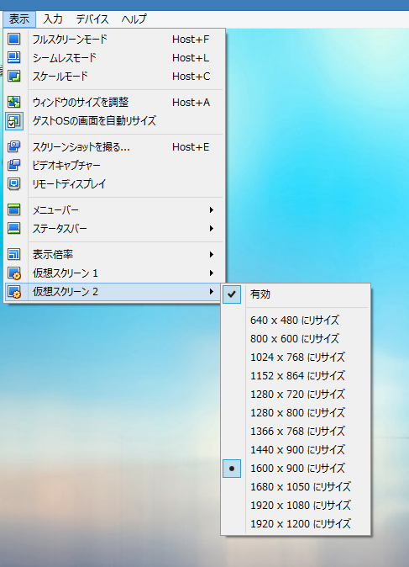Image resolution: width=409 pixels, height=567 pixels.
Task: Choose 640 x 480 にリサイズ
Action: (x=296, y=320)
